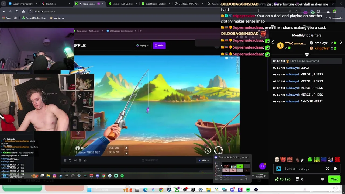This screenshot has width=345, height=194.
Task: Send the skull emote
Action: point(277,160)
